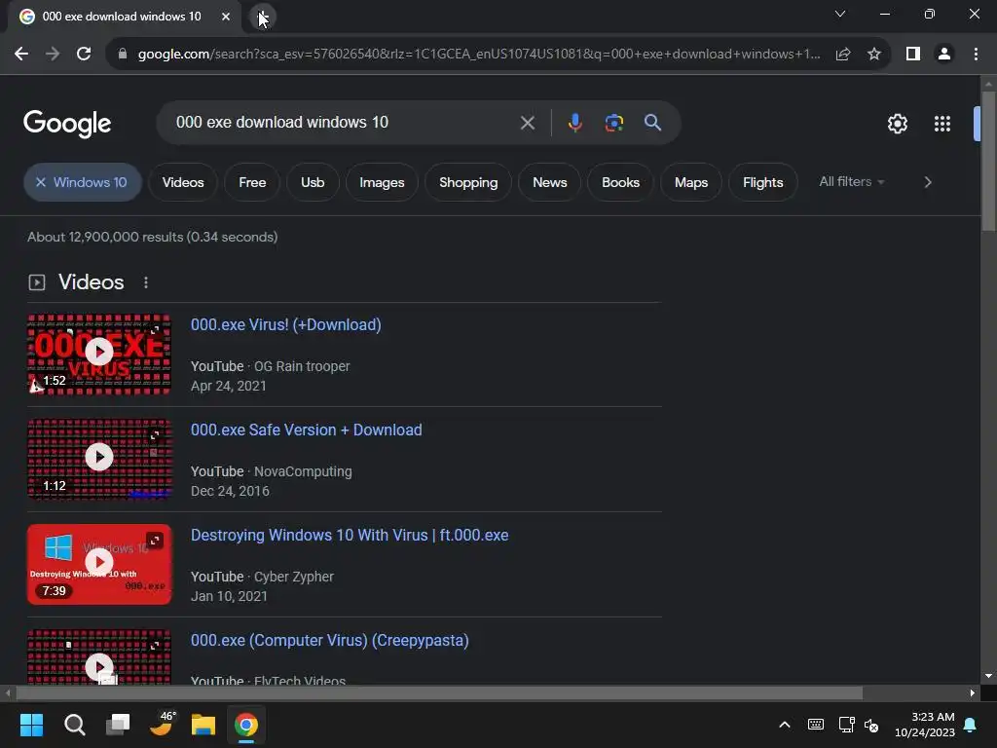Open Chrome profile menu
This screenshot has width=997, height=748.
tap(944, 55)
